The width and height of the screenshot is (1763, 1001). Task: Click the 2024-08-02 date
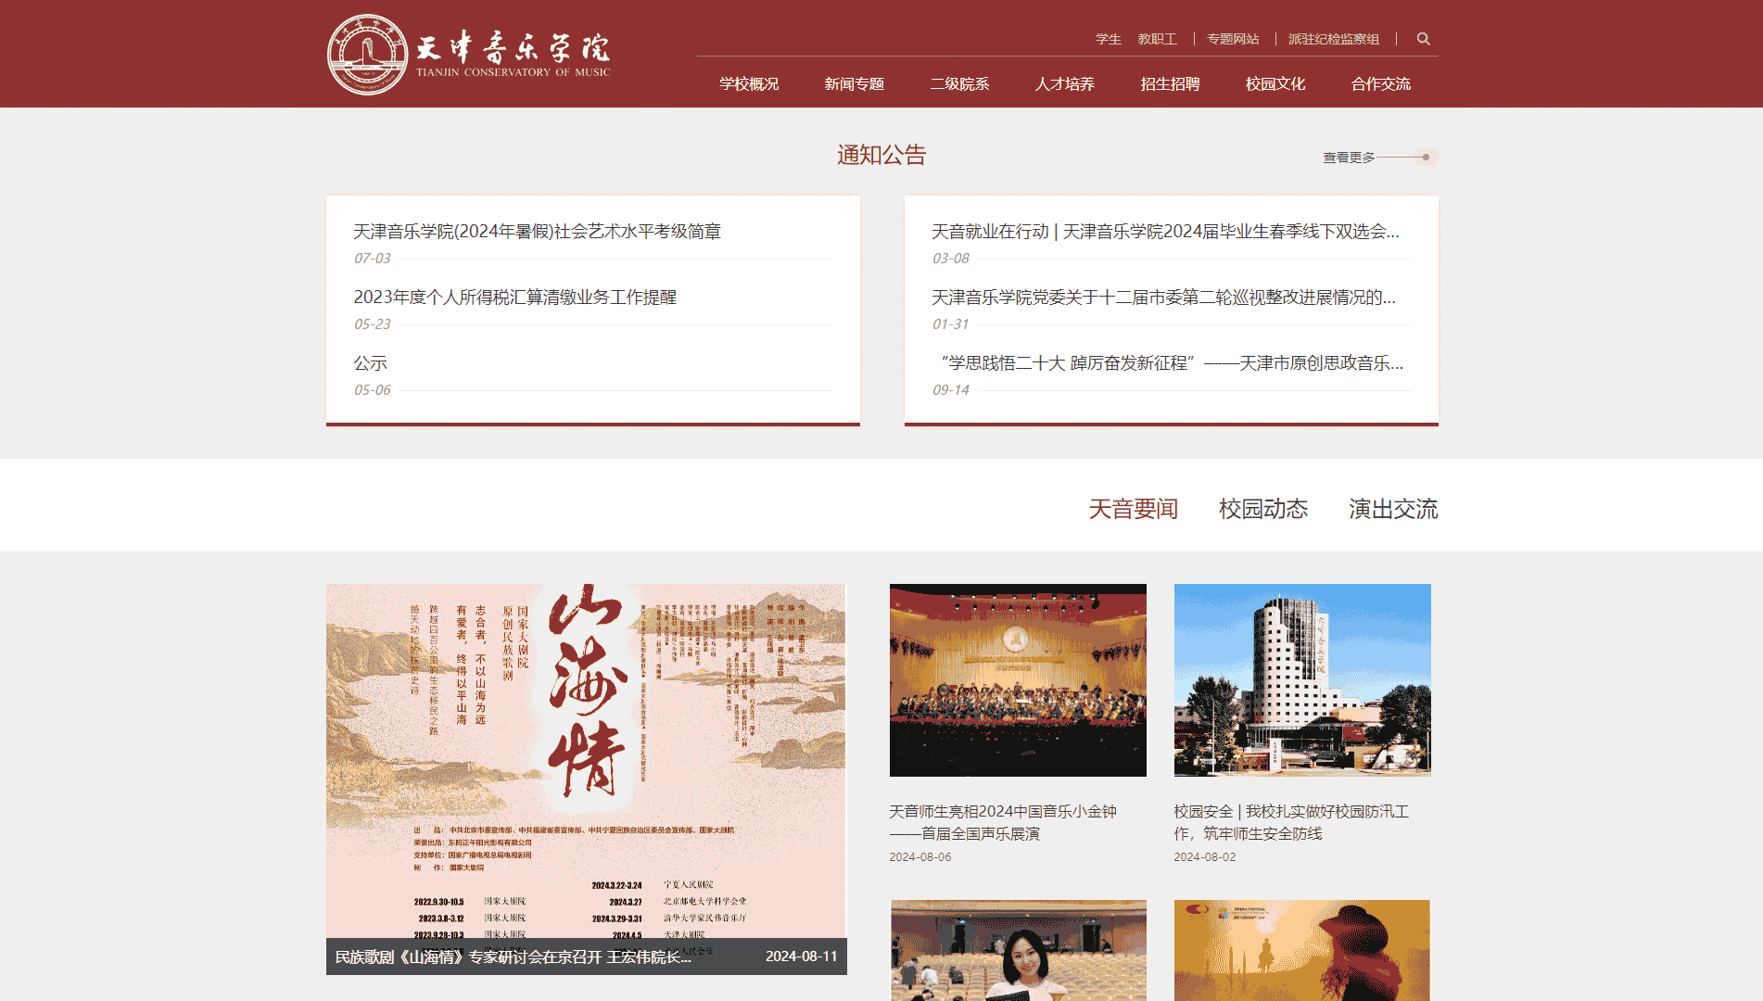tap(1205, 857)
